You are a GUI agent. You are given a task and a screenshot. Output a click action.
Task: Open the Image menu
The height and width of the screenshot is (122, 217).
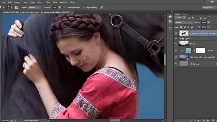click(17, 2)
